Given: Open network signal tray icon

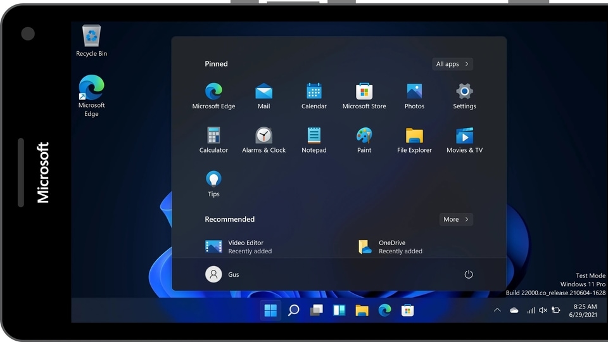Looking at the screenshot, I should coord(531,310).
